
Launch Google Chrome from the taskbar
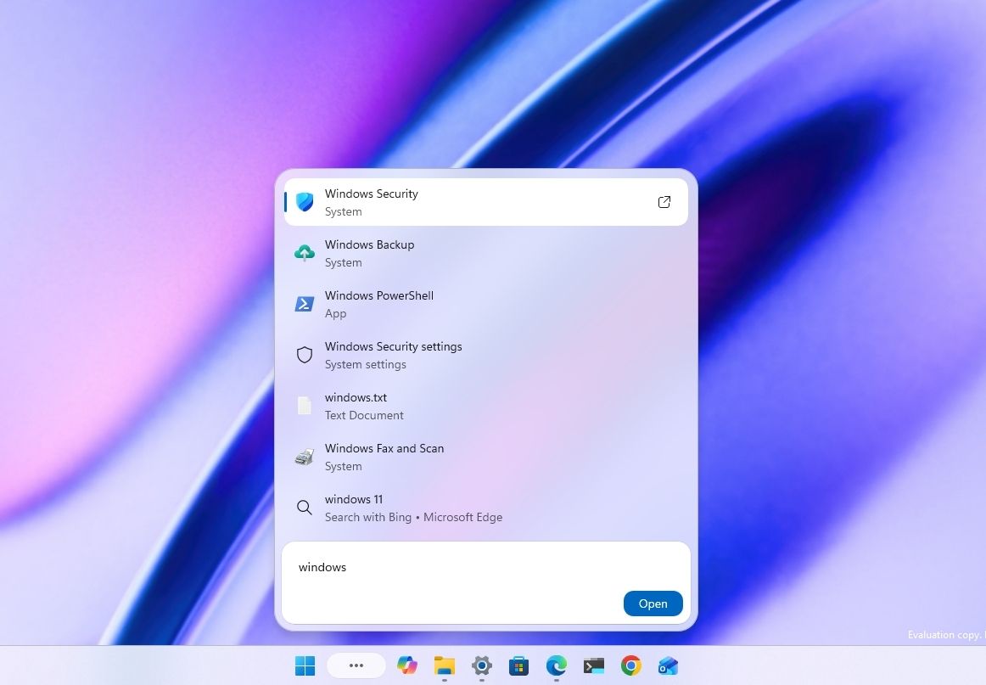tap(630, 665)
